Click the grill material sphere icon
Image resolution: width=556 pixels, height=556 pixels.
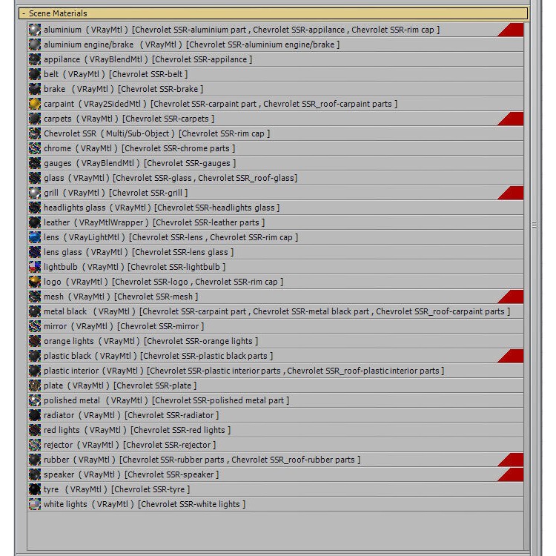click(35, 193)
